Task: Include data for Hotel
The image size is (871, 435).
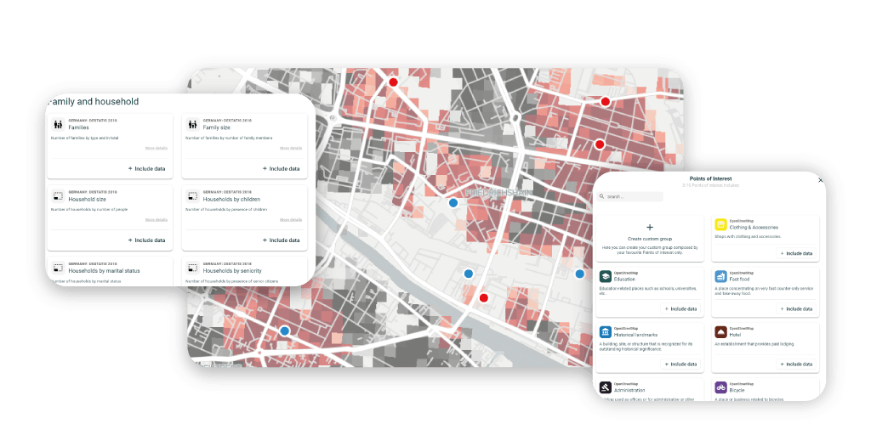Action: point(796,364)
